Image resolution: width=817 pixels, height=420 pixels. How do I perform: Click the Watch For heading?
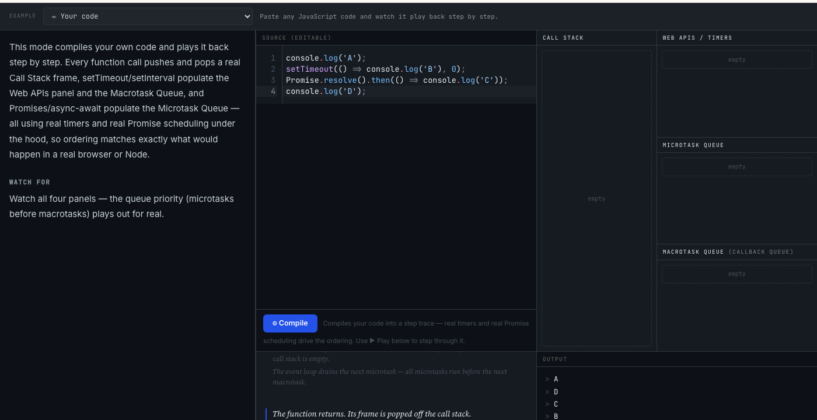(30, 182)
